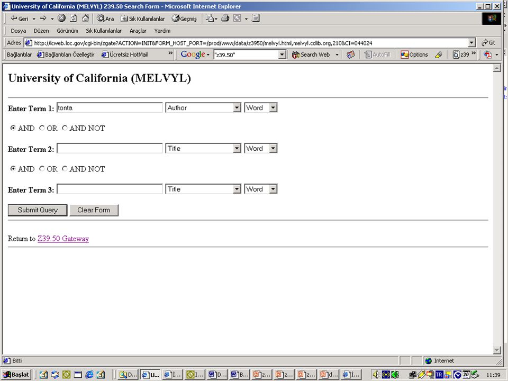The image size is (508, 381).
Task: Click the AutoFill toolbar button
Action: 377,55
